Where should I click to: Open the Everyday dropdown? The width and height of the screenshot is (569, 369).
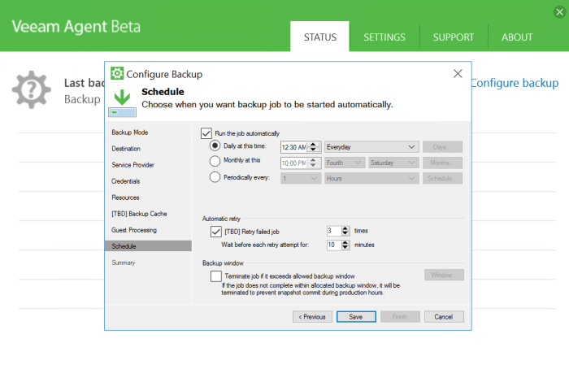[x=371, y=147]
